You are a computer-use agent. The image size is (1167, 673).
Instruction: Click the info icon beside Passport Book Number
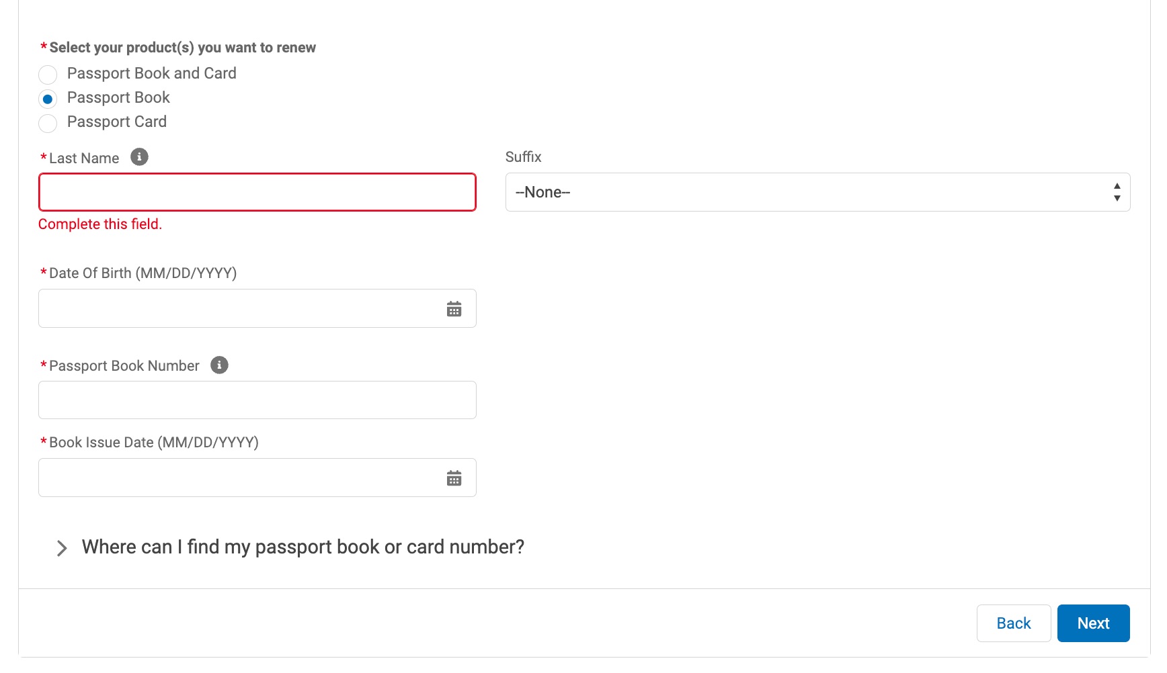tap(219, 365)
